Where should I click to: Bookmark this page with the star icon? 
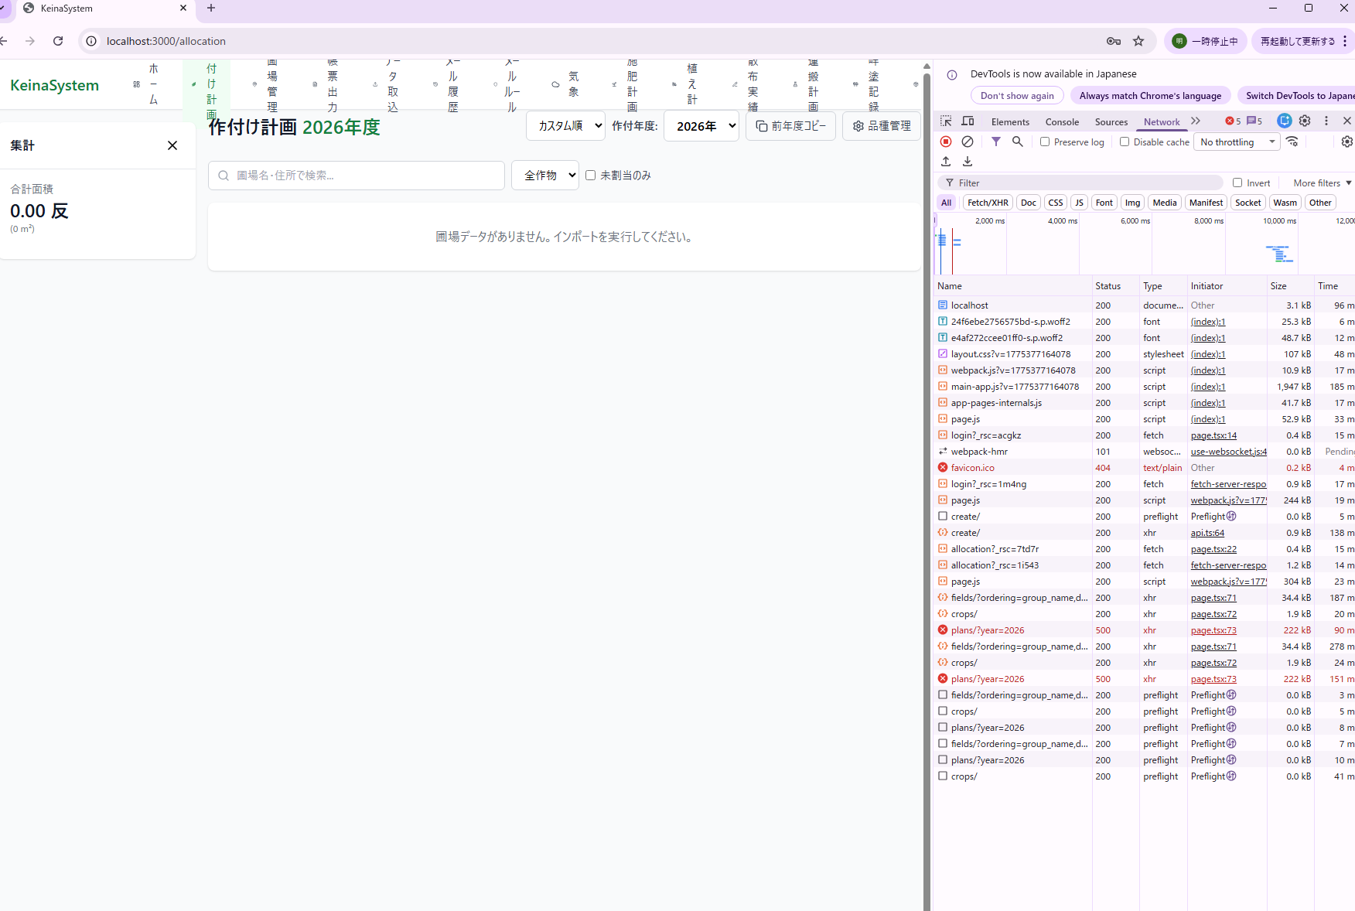(x=1138, y=41)
